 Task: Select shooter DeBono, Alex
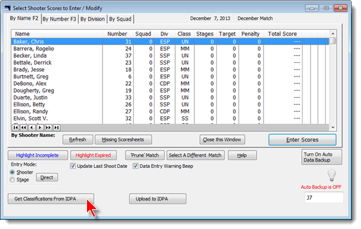point(170,83)
